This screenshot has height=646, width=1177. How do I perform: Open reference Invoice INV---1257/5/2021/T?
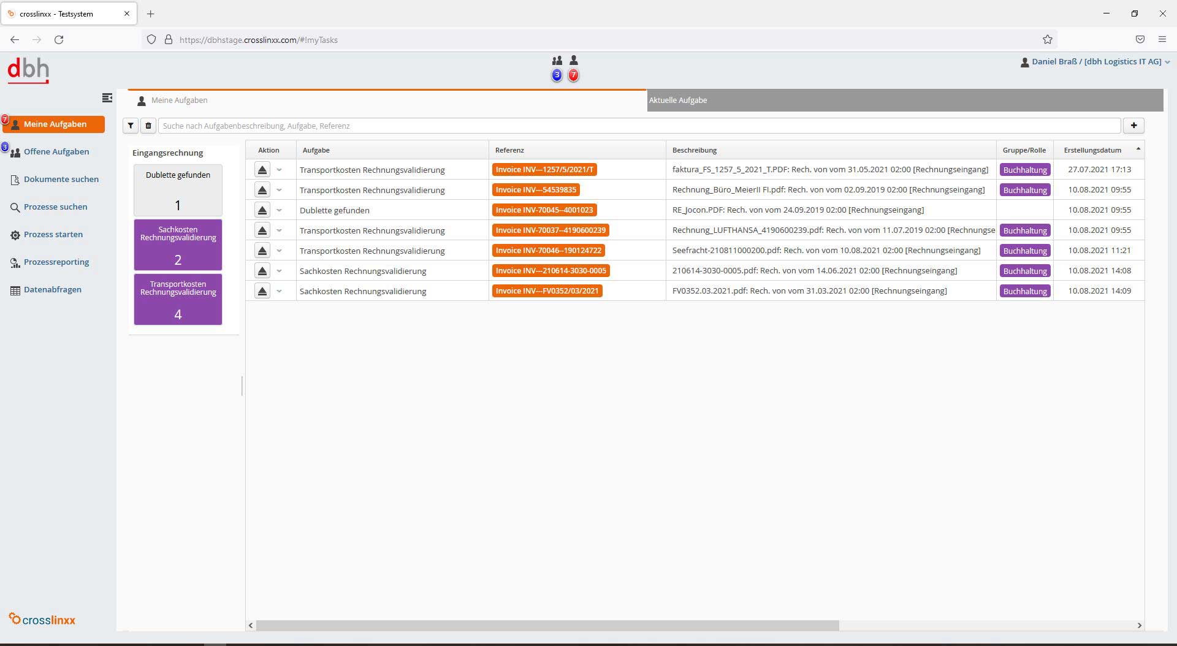544,170
